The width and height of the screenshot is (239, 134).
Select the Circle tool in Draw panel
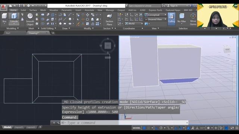click(70, 19)
